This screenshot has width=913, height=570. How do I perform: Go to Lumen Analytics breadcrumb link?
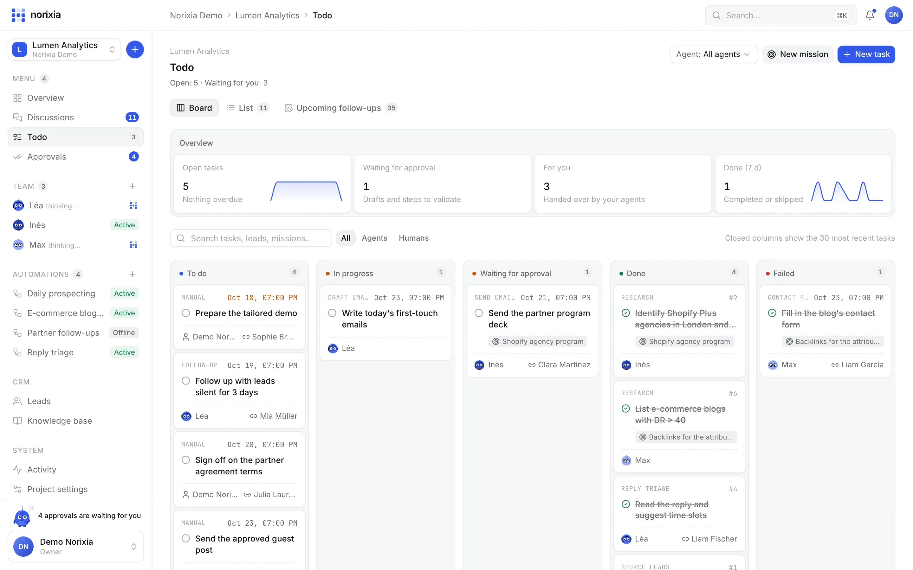tap(267, 15)
